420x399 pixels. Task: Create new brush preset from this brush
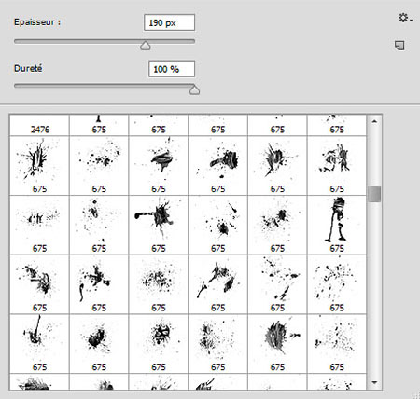click(x=399, y=46)
